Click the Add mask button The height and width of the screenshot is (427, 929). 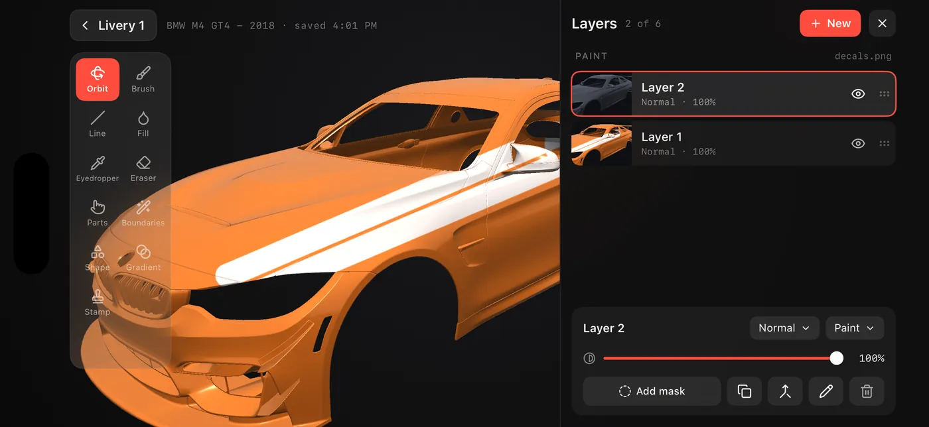pyautogui.click(x=652, y=391)
